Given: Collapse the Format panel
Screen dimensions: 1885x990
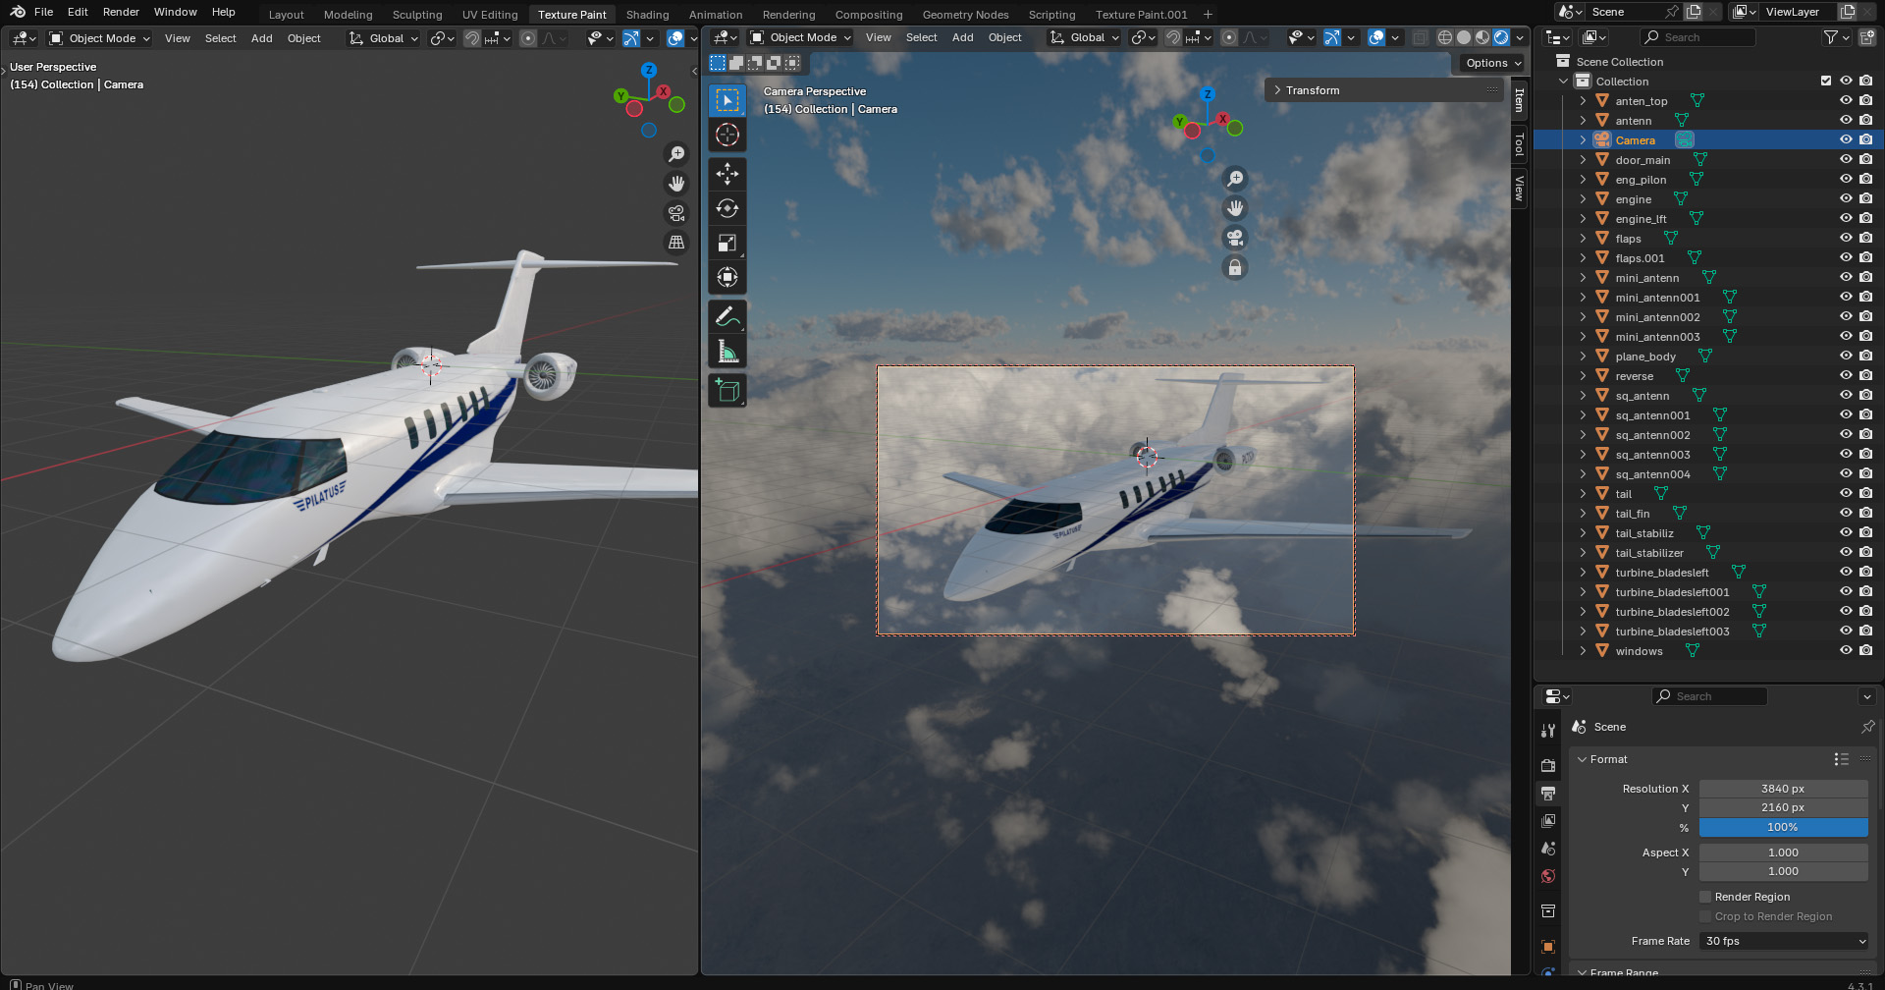Looking at the screenshot, I should pyautogui.click(x=1604, y=758).
